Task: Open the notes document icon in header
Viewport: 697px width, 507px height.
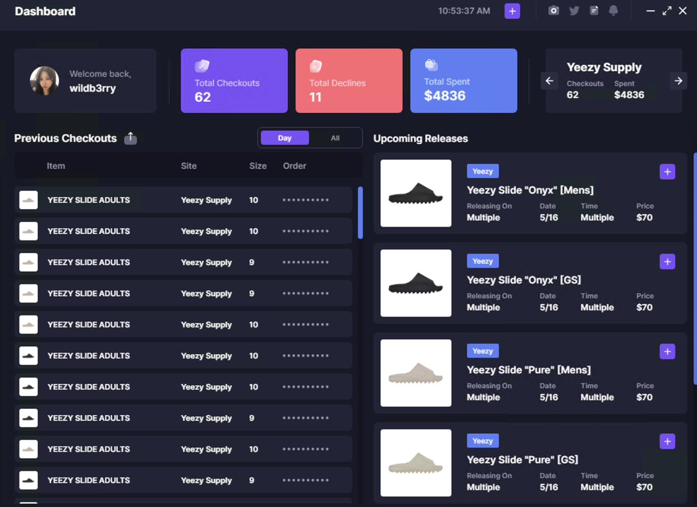Action: coord(594,10)
